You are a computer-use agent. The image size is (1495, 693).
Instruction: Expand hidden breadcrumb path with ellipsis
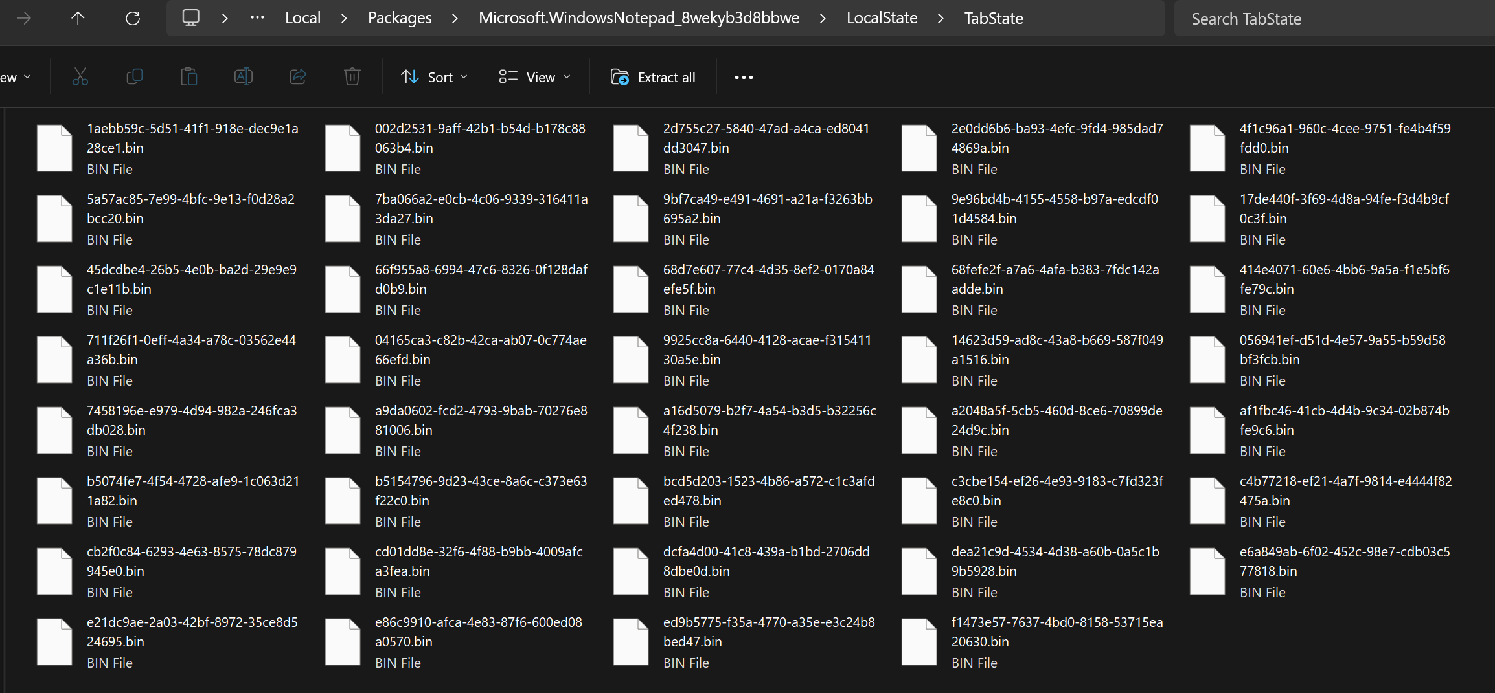click(257, 18)
